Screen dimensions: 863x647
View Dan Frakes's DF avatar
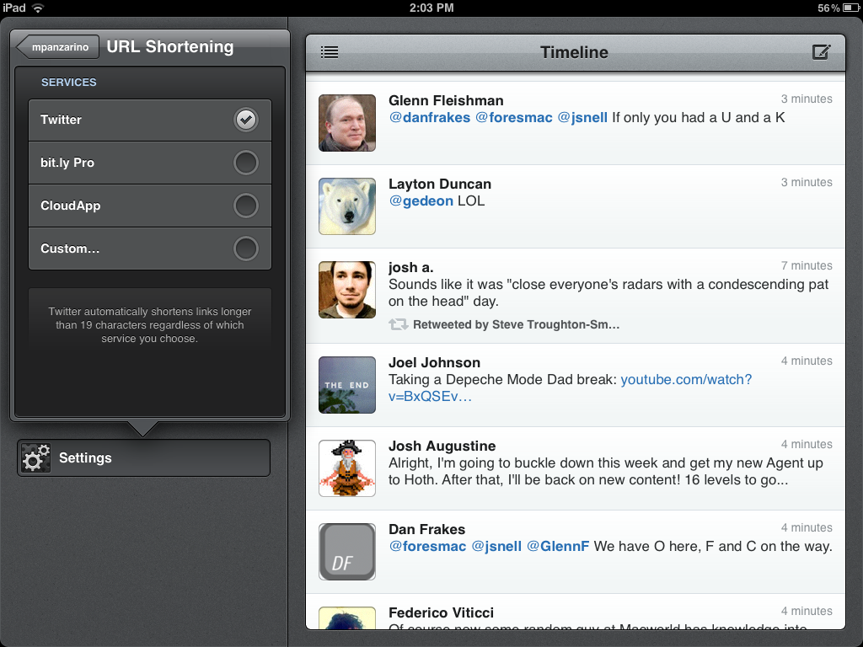tap(347, 552)
